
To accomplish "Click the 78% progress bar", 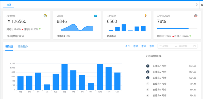I will point(177,28).
